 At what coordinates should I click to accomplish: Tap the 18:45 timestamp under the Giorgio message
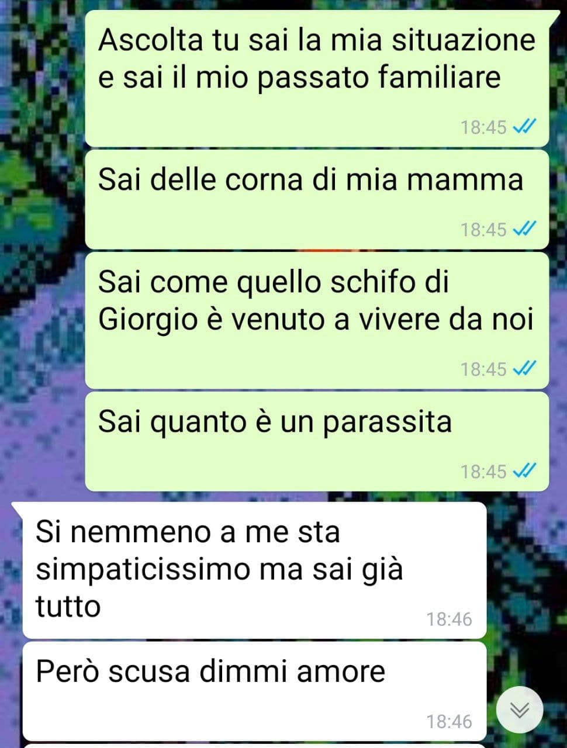pyautogui.click(x=483, y=369)
